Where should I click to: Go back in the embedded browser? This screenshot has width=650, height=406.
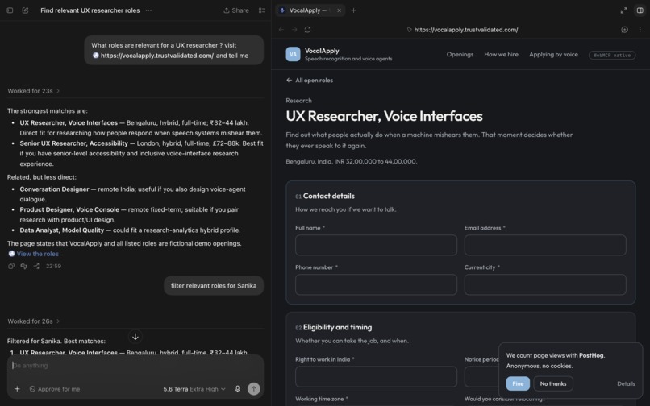[x=281, y=30]
